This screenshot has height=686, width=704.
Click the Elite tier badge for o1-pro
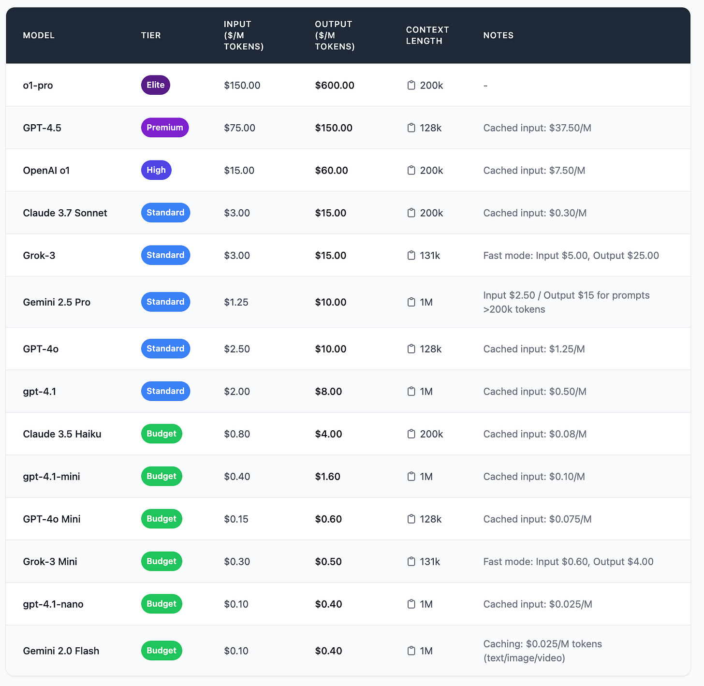tap(156, 85)
